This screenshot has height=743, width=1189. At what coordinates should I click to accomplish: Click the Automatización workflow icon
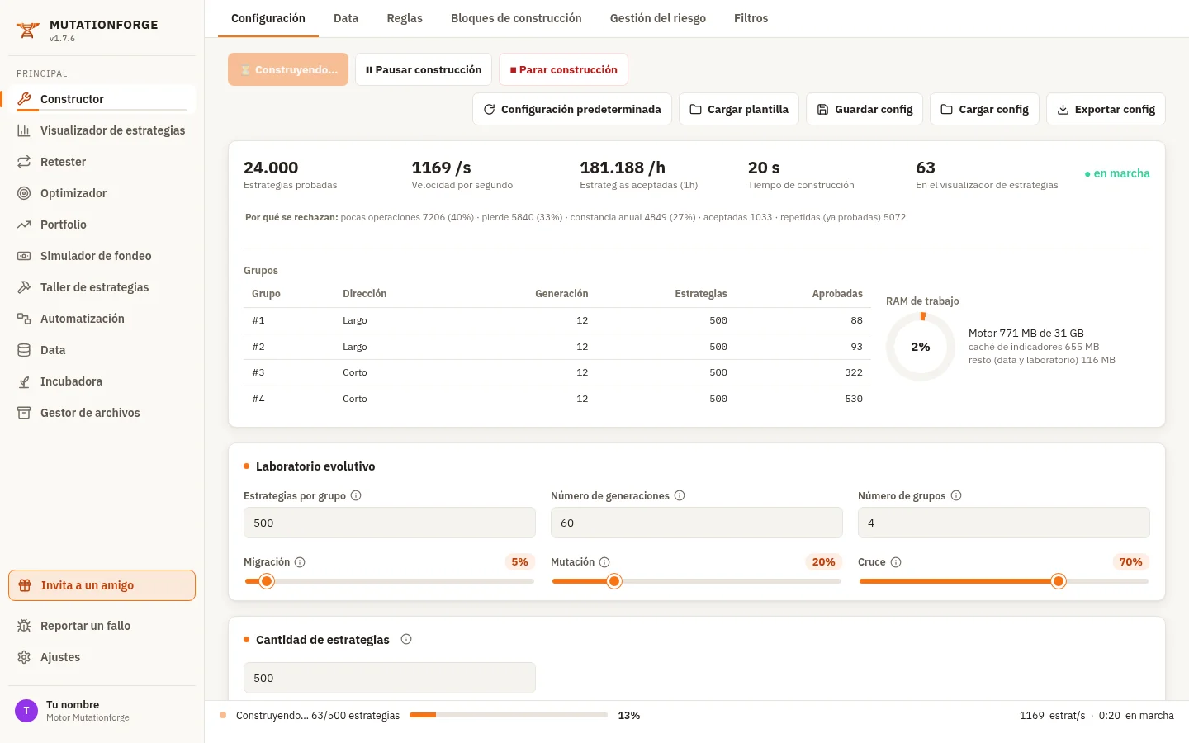24,319
